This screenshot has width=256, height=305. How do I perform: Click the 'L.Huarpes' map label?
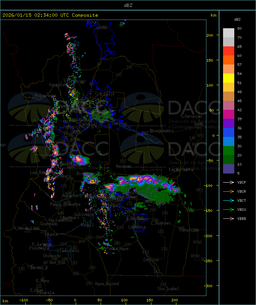161,223
